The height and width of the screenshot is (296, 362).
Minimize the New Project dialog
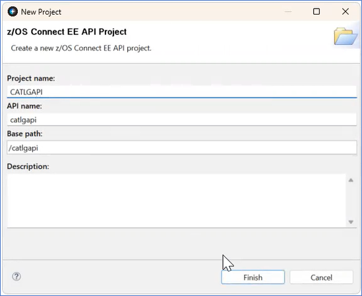(x=288, y=11)
